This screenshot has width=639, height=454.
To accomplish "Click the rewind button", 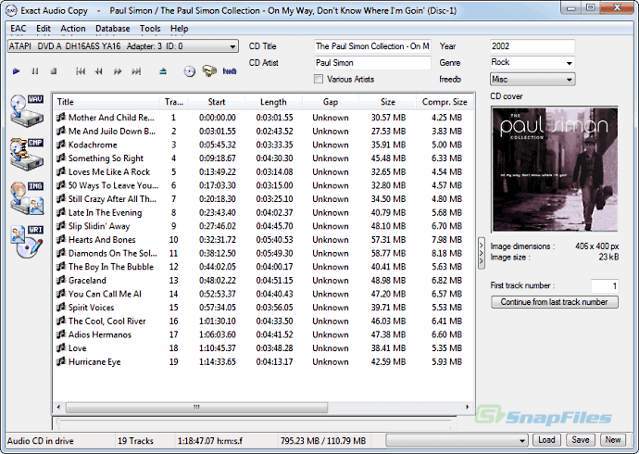I will pyautogui.click(x=98, y=71).
